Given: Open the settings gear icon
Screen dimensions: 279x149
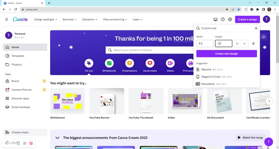Looking at the screenshot, I should click(x=230, y=20).
